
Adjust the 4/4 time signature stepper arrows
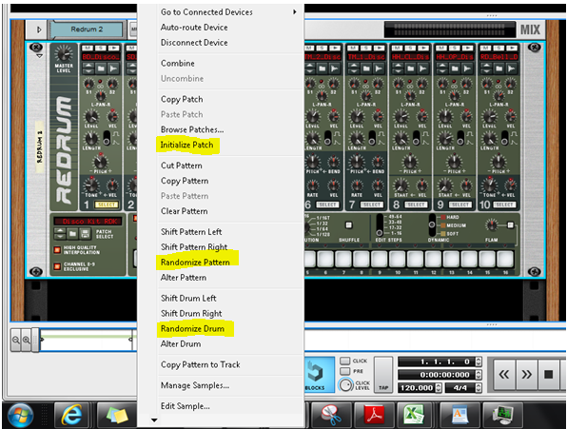coord(479,388)
